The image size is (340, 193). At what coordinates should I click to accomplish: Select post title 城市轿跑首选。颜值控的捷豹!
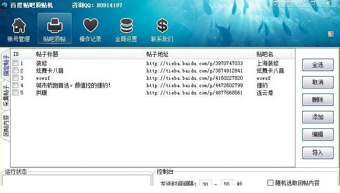click(x=74, y=85)
